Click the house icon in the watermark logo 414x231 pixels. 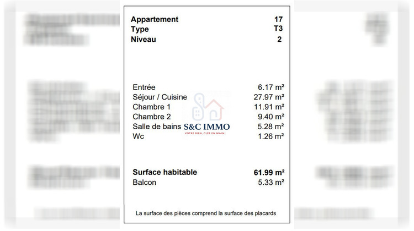pyautogui.click(x=206, y=109)
